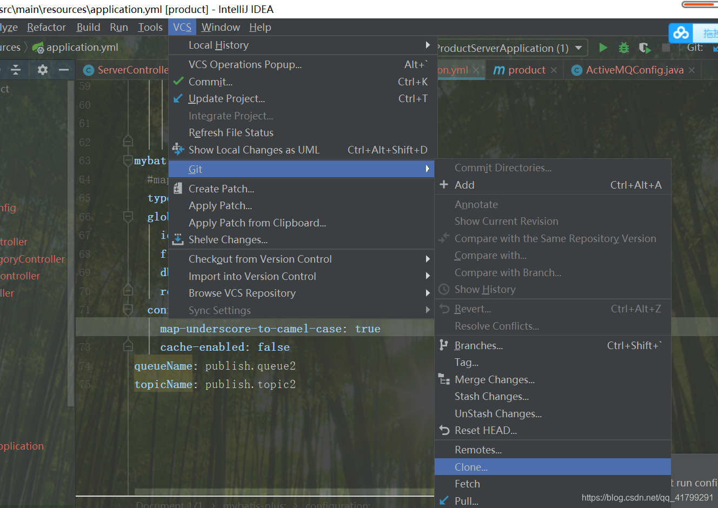
Task: Select Apply Patch from Clipboard...
Action: point(303,223)
